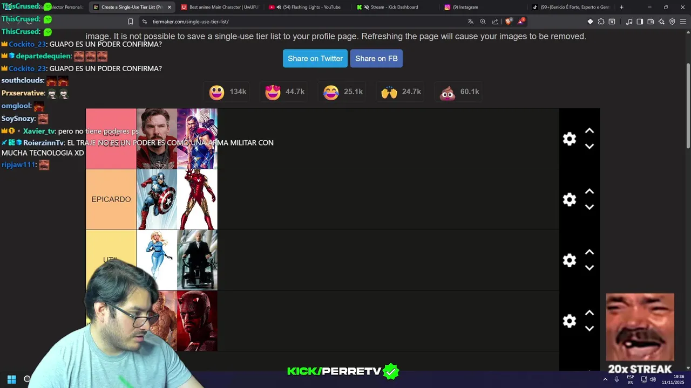This screenshot has height=388, width=691.
Task: Click the share page icon
Action: [x=495, y=22]
